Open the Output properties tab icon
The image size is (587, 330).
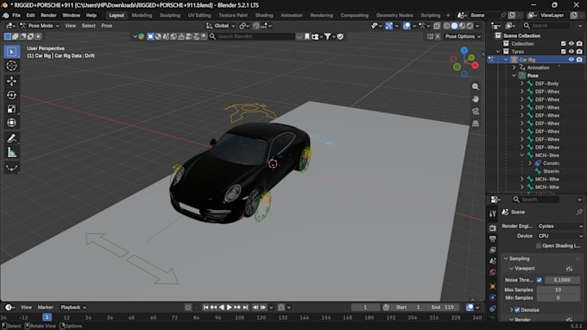pos(493,239)
